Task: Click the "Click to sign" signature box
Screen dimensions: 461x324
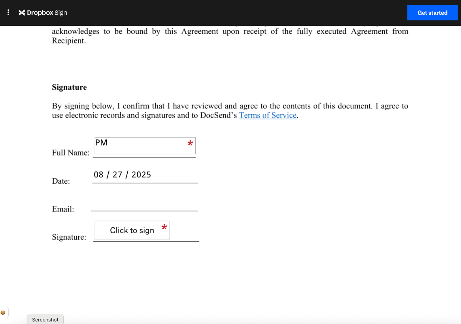Action: point(132,230)
